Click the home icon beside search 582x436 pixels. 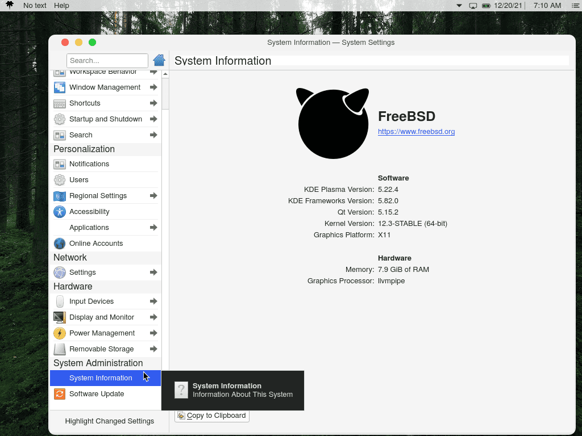click(x=159, y=60)
